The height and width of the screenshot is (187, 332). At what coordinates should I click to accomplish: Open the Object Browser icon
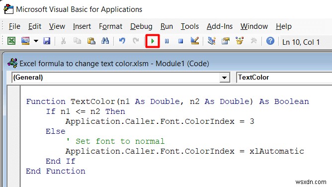pyautogui.click(x=240, y=41)
